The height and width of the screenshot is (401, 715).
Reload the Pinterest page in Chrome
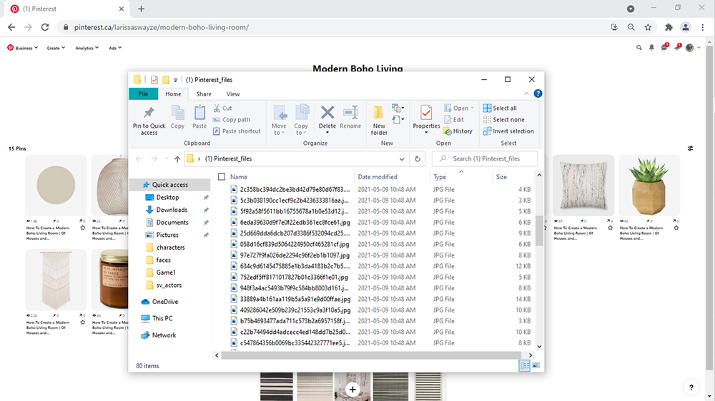tap(44, 27)
